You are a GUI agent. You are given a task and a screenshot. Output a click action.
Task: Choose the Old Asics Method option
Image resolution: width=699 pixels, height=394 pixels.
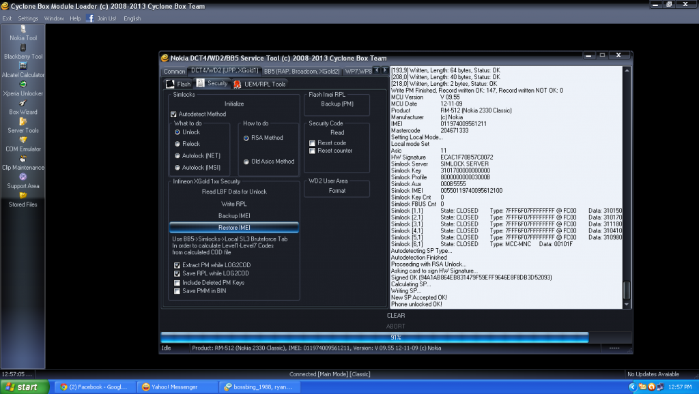coord(246,162)
